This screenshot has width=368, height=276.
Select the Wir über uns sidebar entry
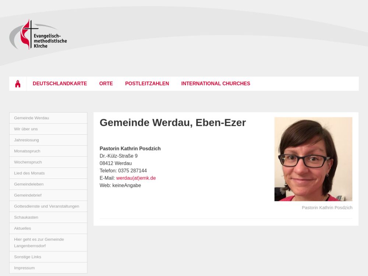[x=48, y=129]
